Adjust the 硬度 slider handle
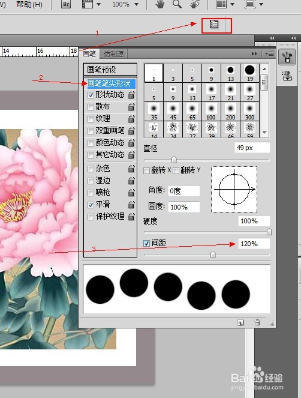301x398 pixels. click(x=269, y=232)
